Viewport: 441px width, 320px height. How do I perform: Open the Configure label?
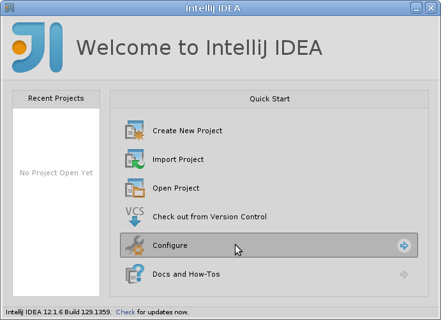(170, 245)
